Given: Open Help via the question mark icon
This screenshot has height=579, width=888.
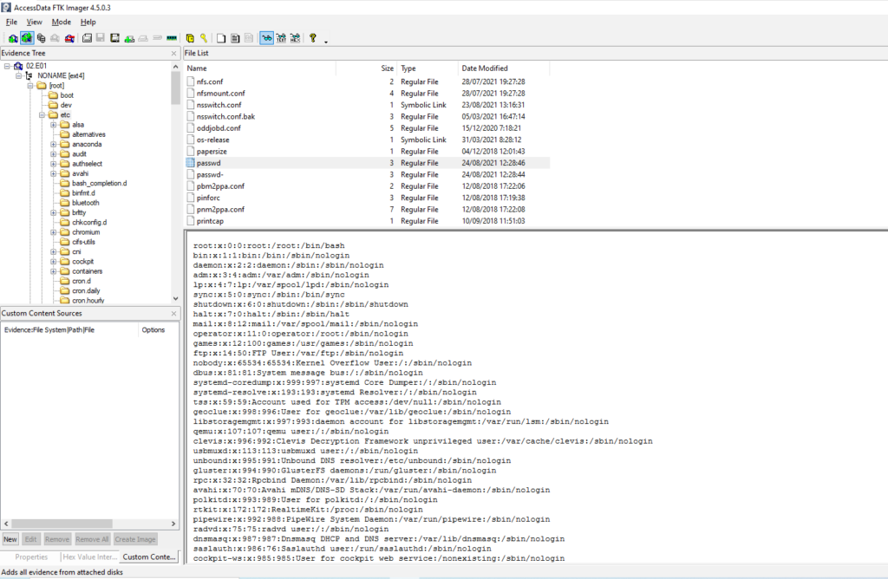Looking at the screenshot, I should (312, 38).
